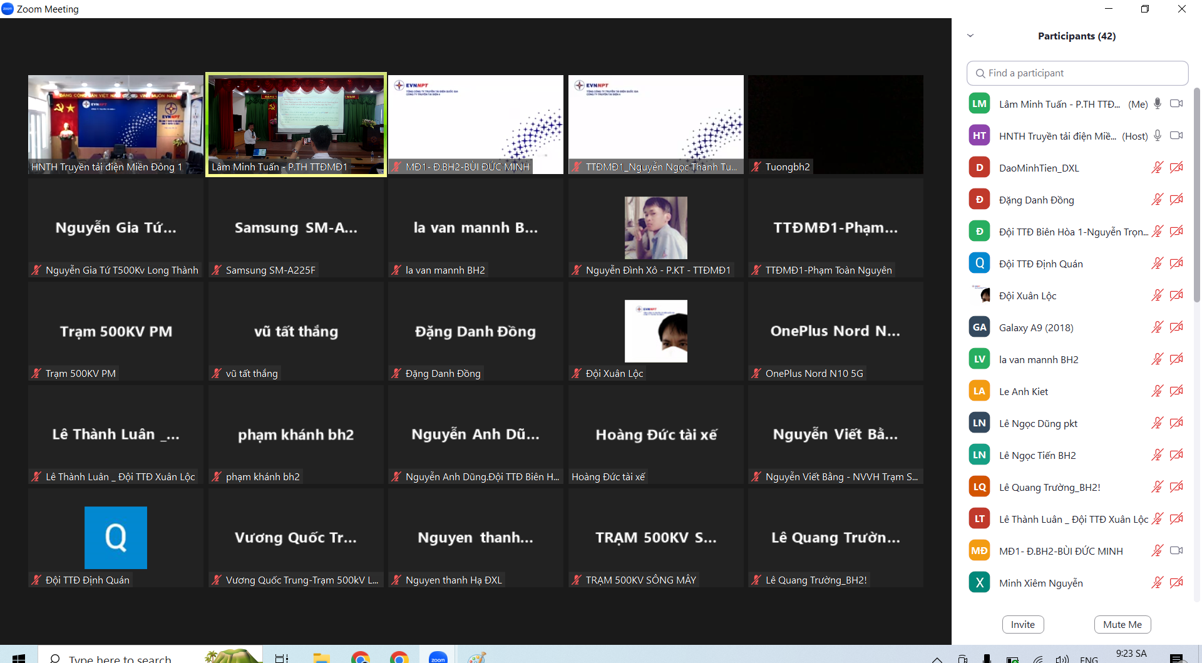The height and width of the screenshot is (663, 1202).
Task: Click Galaxy A9 (2018) muted mic icon
Action: (x=1157, y=327)
